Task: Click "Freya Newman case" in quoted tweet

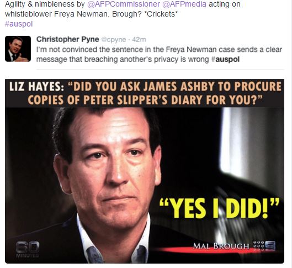Action: point(201,50)
